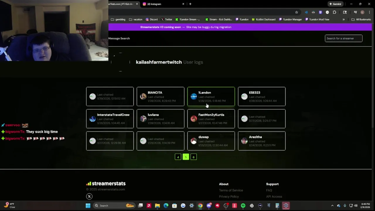Expand hidden bookmarks overflow chevron
375x211 pixels.
click(344, 19)
